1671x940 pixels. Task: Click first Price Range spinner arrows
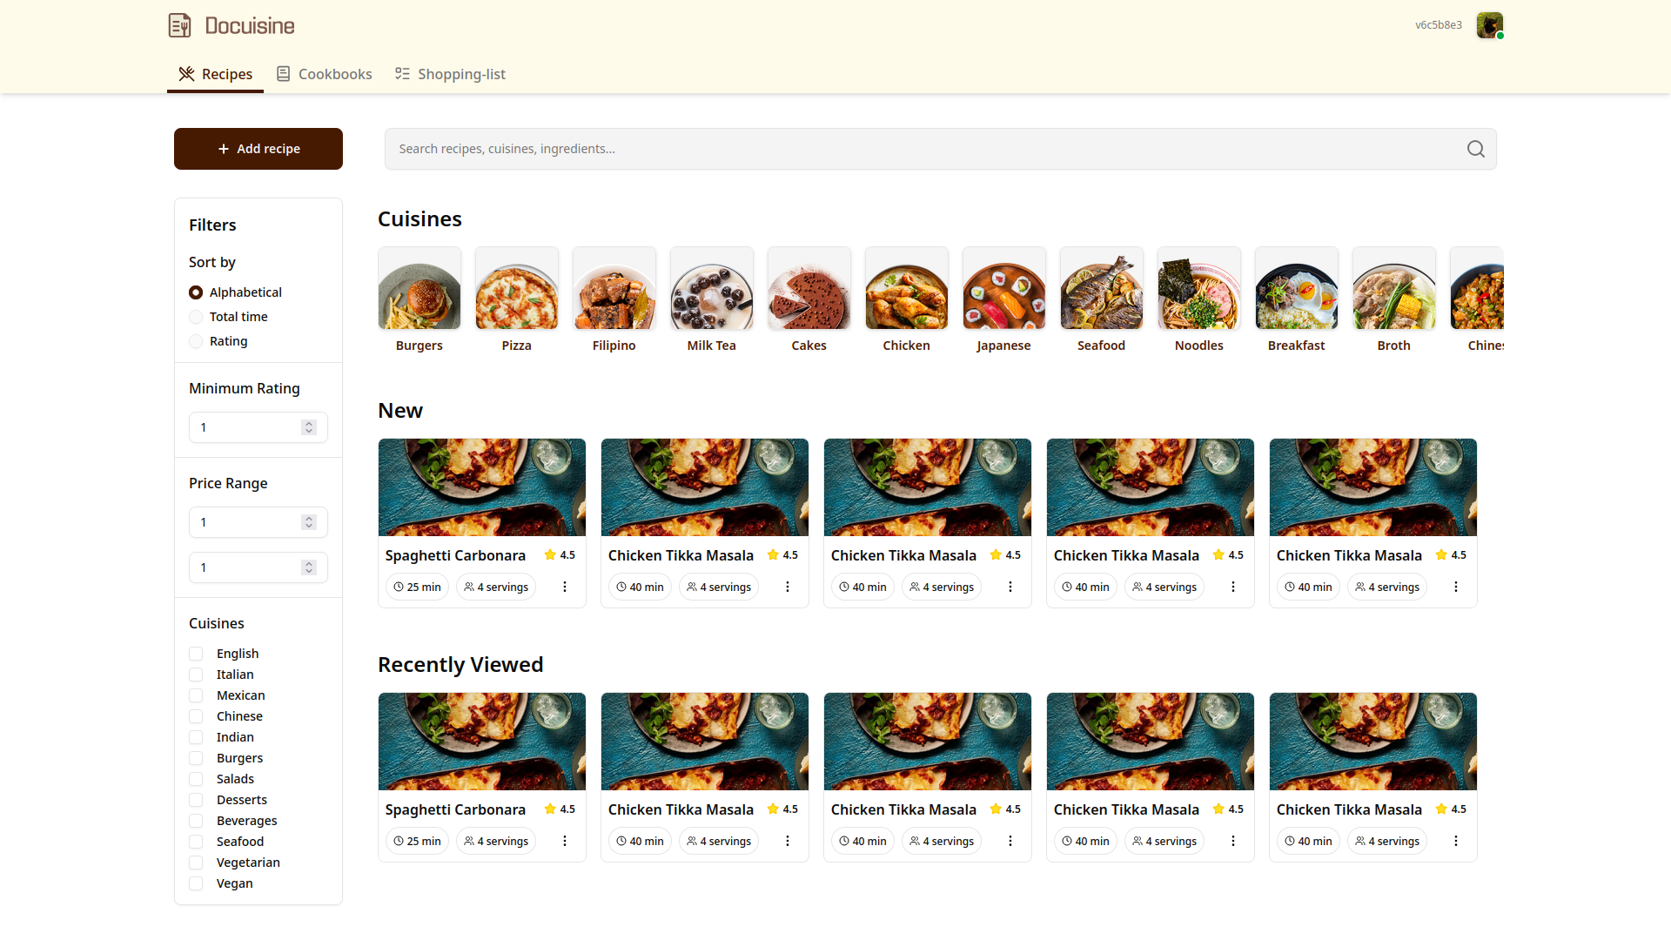pyautogui.click(x=308, y=522)
